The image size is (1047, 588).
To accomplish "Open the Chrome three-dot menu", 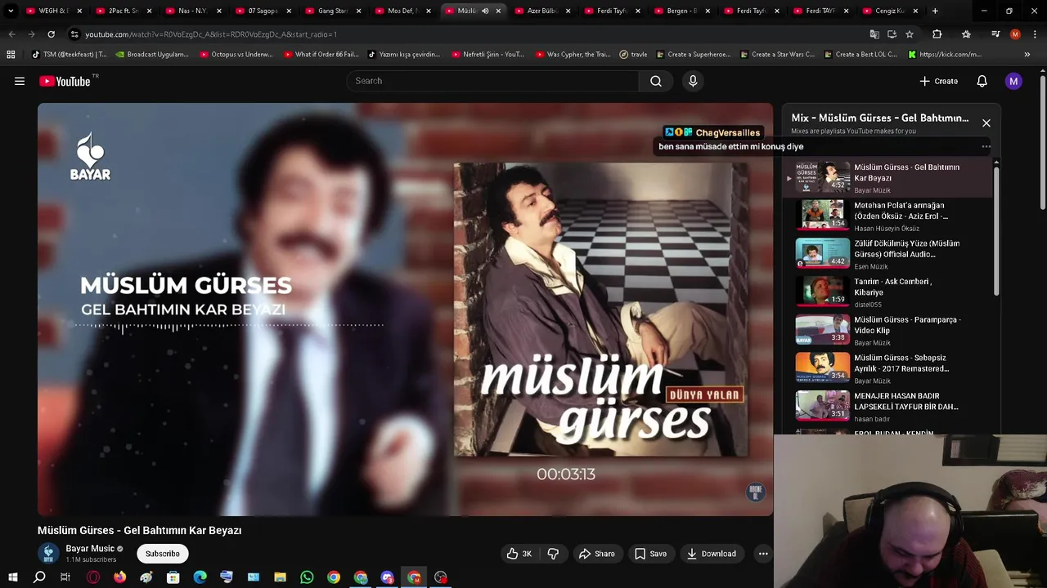I will 1035,34.
